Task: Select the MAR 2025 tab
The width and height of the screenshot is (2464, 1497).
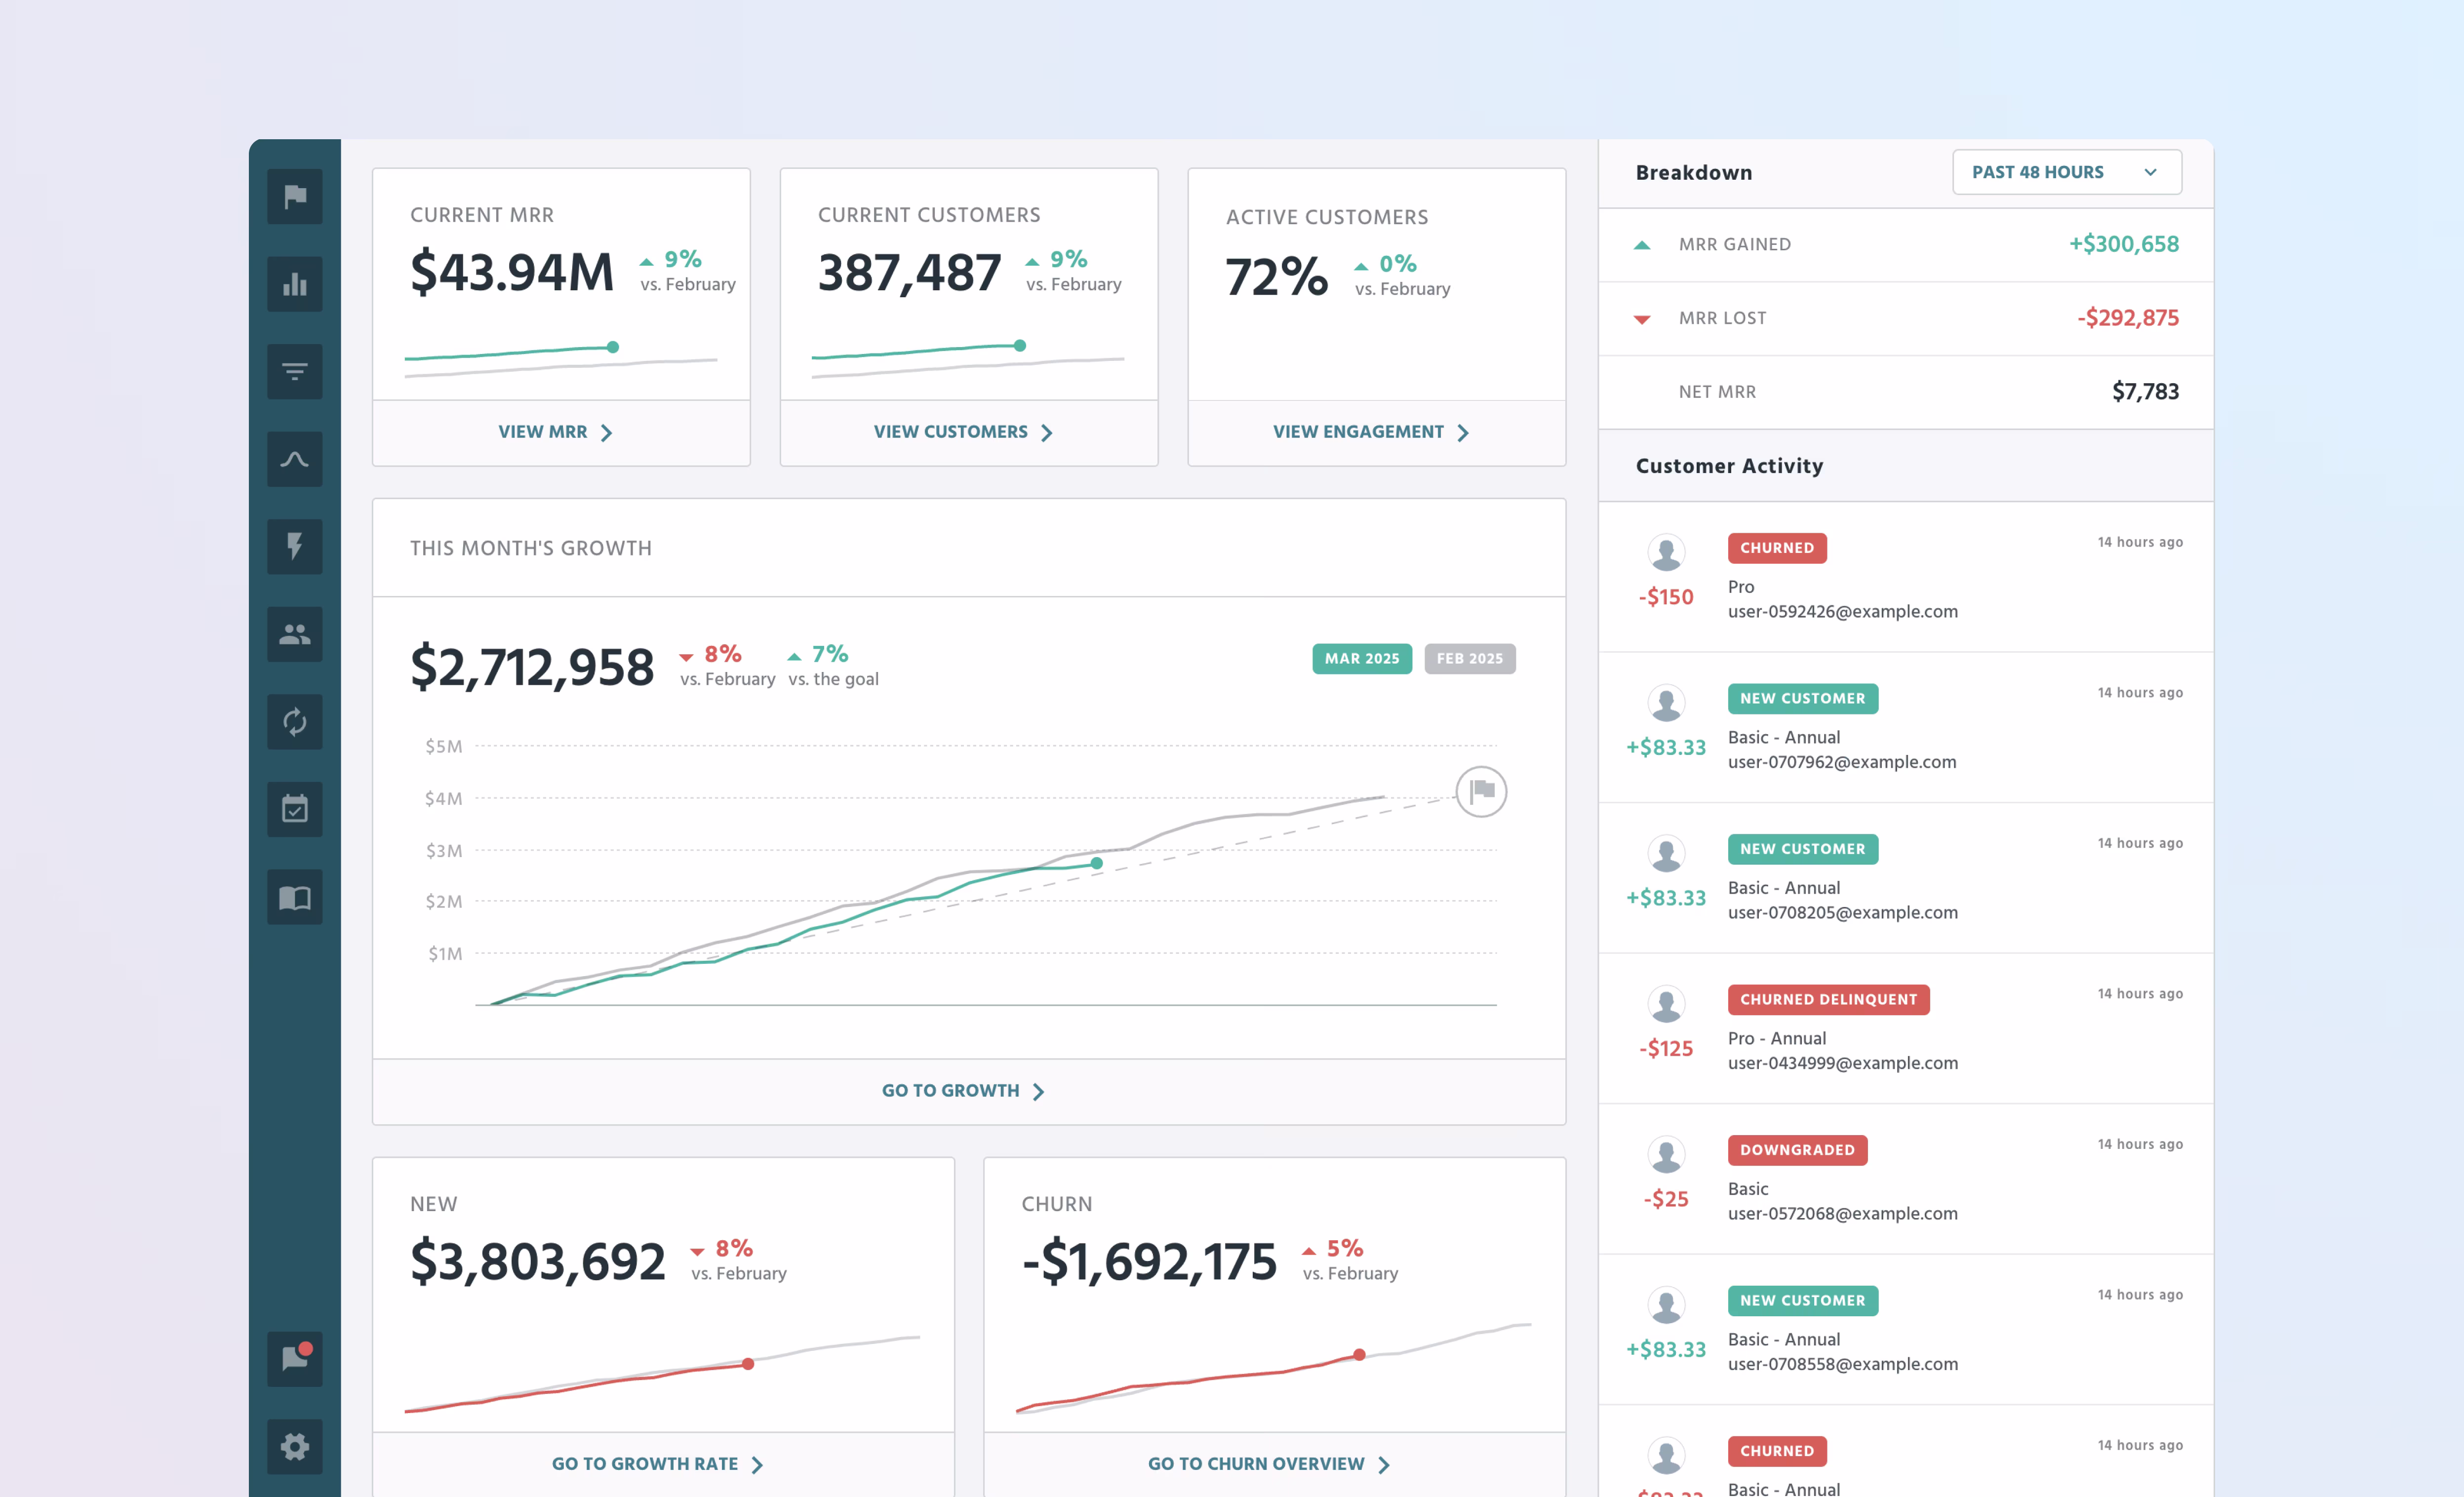Action: (1361, 658)
